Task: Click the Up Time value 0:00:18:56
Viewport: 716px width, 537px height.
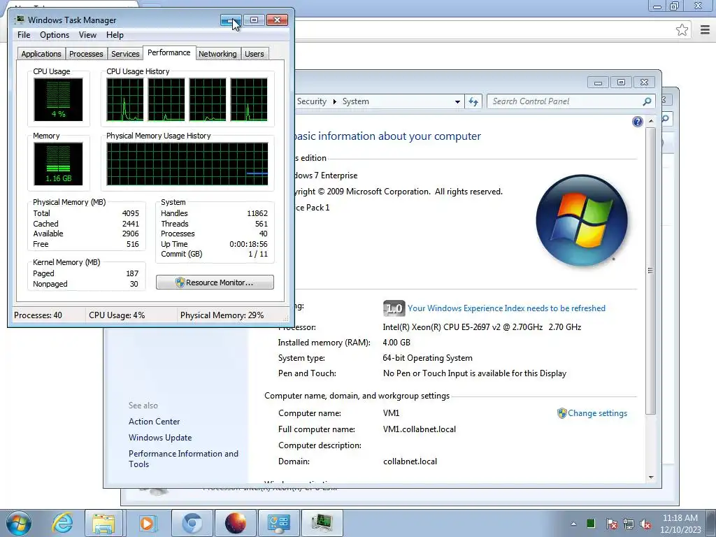Action: coord(248,244)
